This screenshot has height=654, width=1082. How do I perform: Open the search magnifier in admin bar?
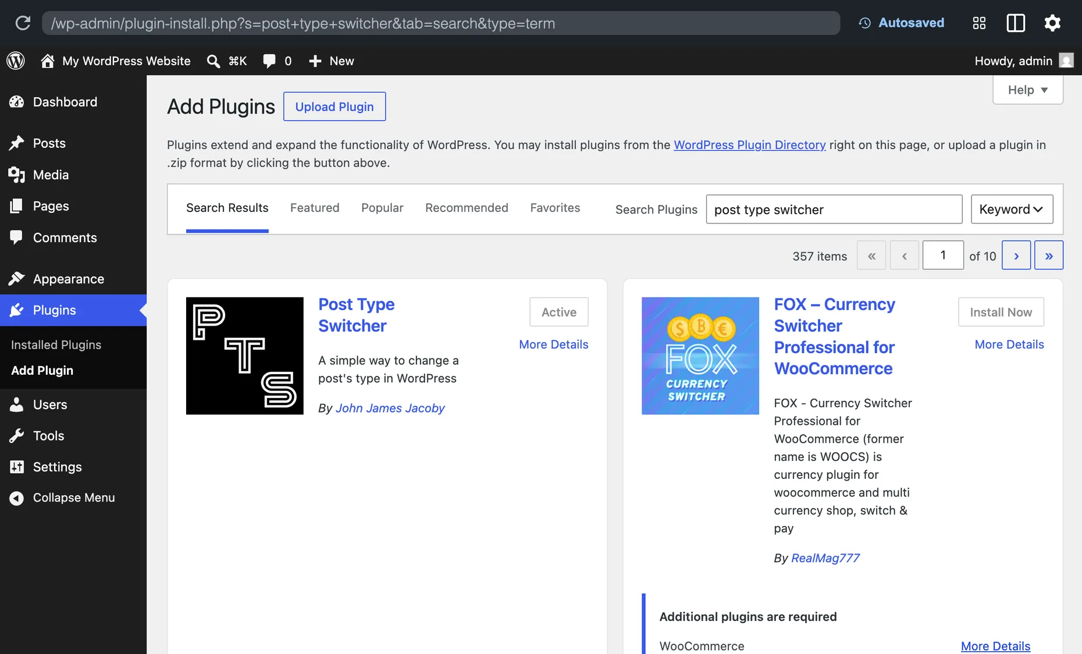(x=213, y=61)
